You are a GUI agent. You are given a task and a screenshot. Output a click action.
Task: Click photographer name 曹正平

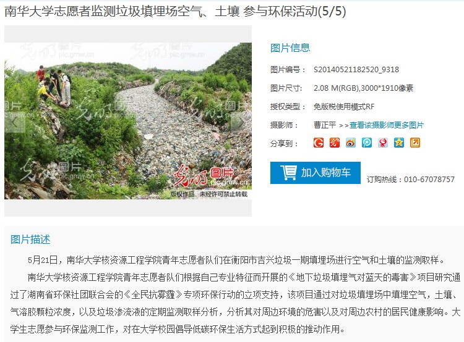[x=325, y=125]
